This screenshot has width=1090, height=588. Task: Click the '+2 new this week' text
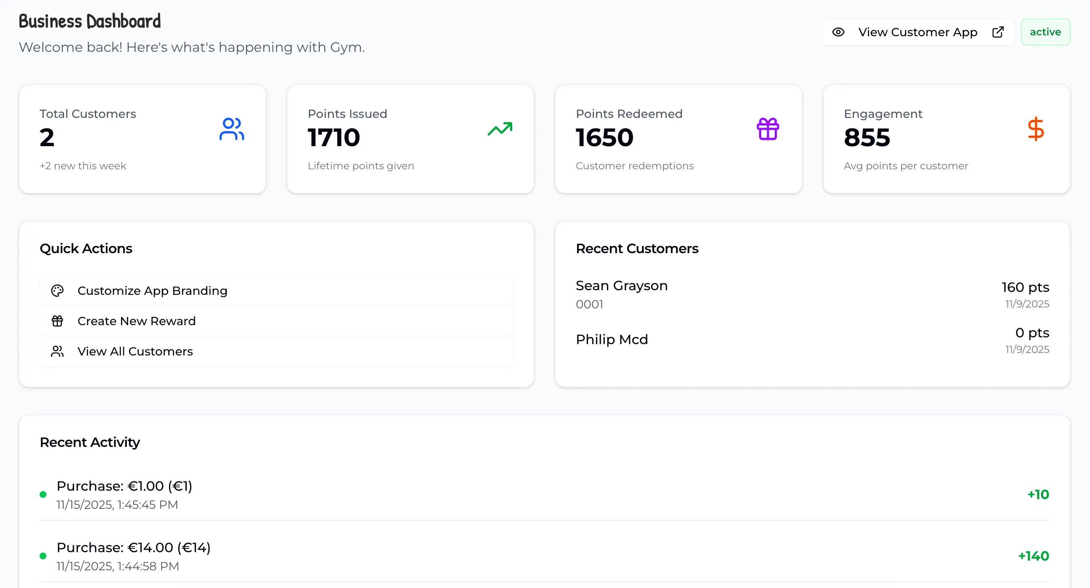pos(83,166)
